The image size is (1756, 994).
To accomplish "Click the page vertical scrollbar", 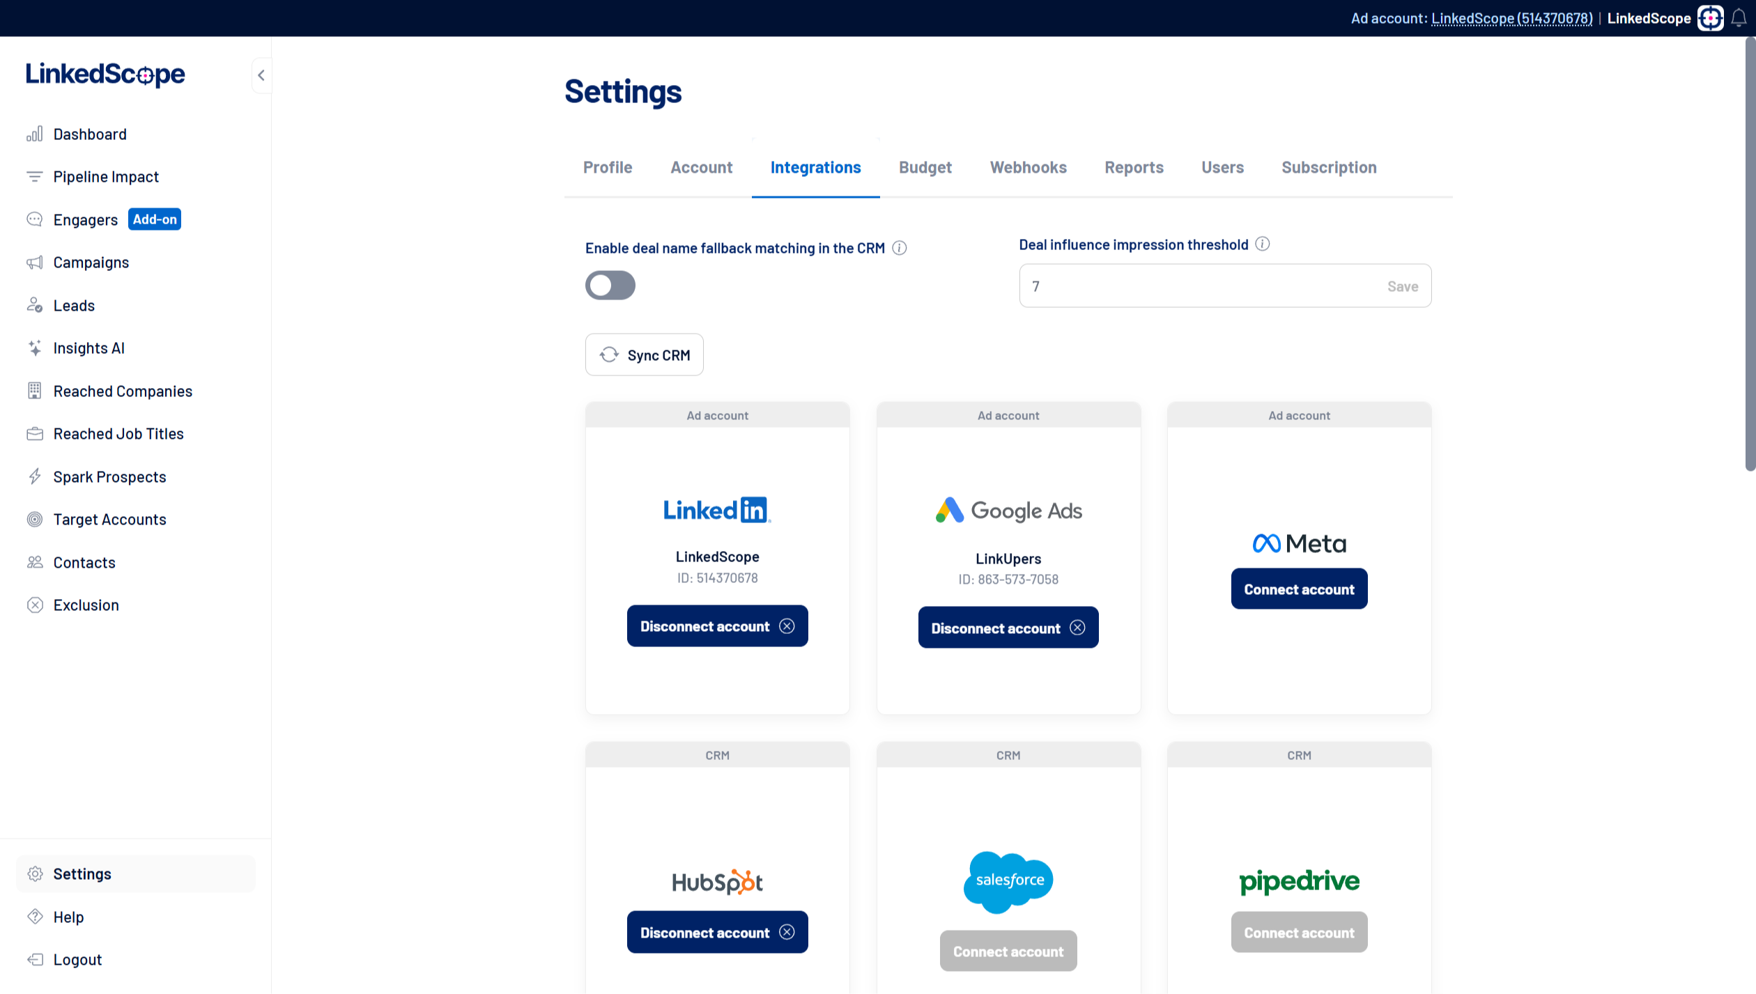I will 1750,254.
